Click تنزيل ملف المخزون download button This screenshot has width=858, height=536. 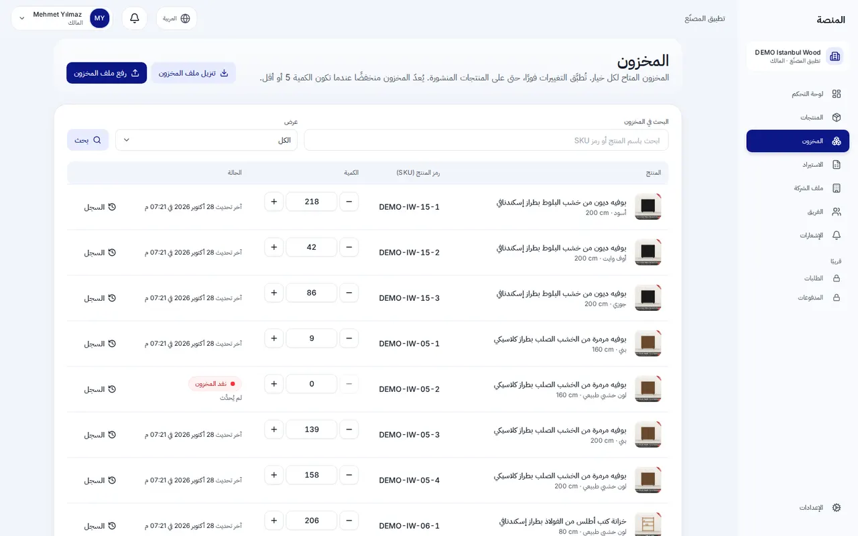(194, 73)
